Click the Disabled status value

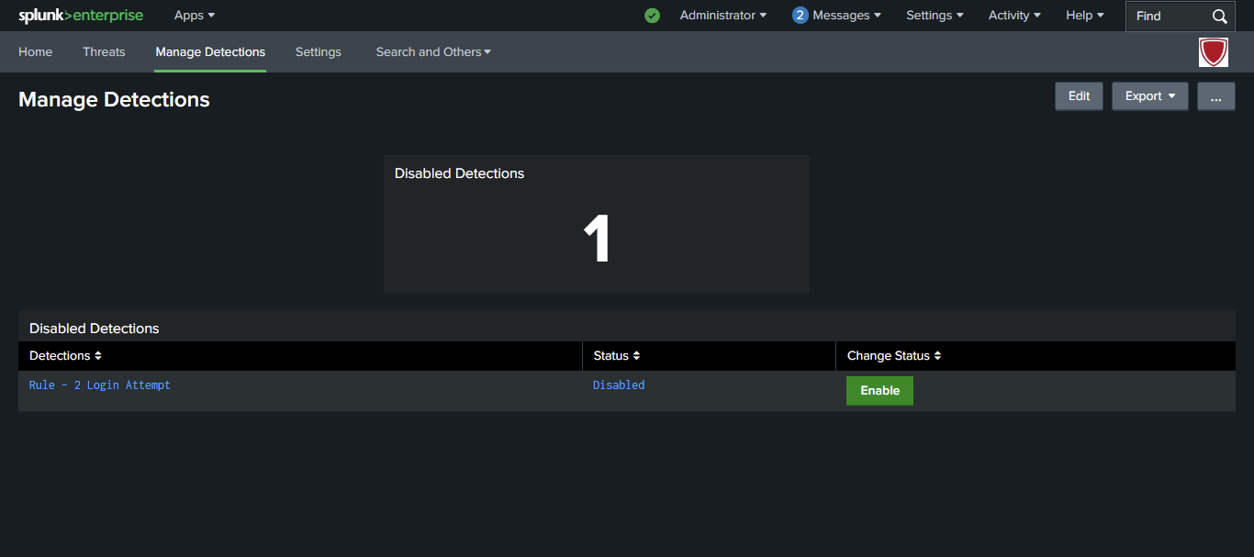pyautogui.click(x=619, y=385)
